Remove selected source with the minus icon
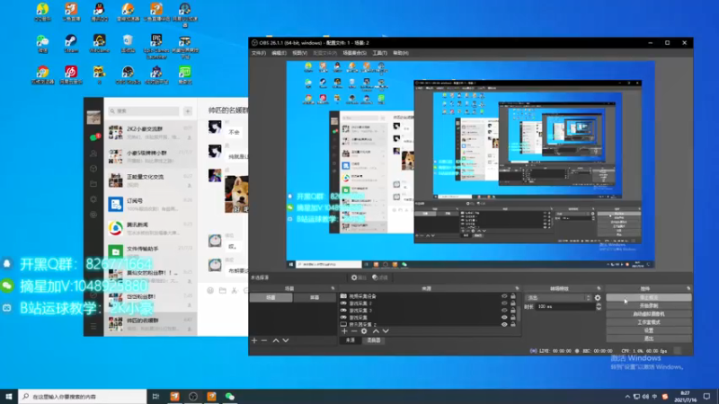The width and height of the screenshot is (719, 404). [x=354, y=331]
